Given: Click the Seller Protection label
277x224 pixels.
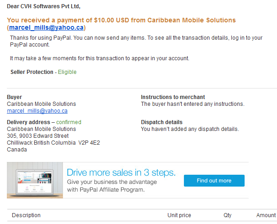Looking at the screenshot, I should click(32, 72).
